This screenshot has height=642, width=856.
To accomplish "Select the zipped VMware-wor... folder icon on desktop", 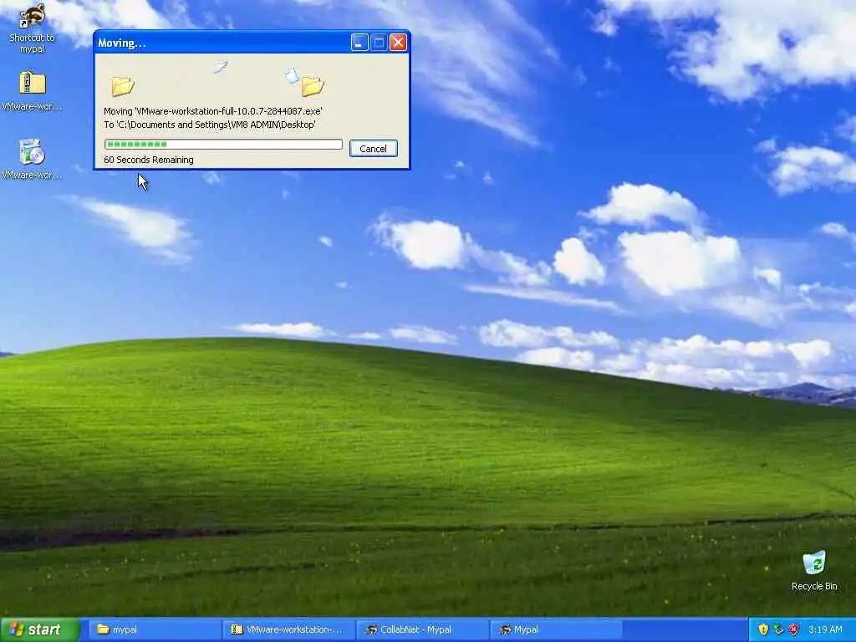I will click(33, 91).
